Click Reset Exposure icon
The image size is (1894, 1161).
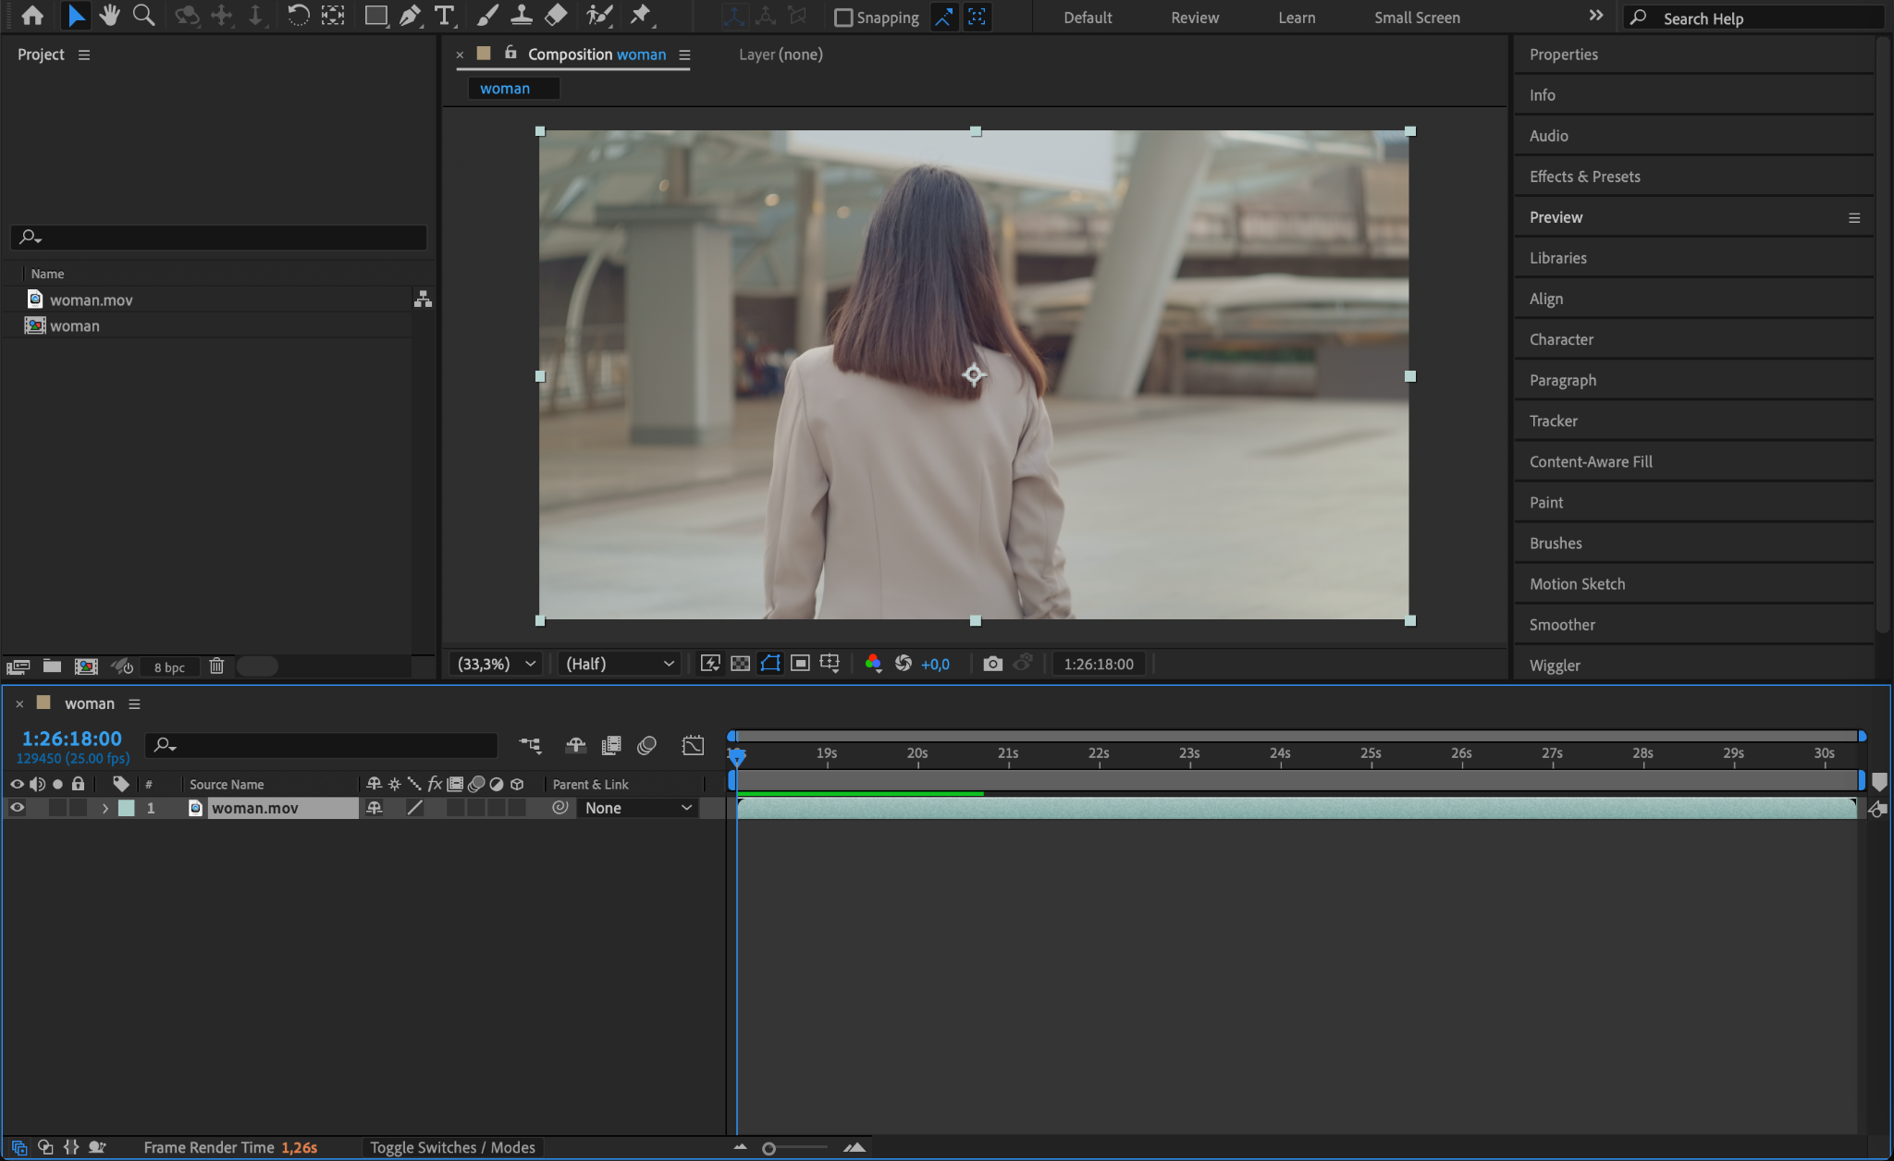(904, 664)
